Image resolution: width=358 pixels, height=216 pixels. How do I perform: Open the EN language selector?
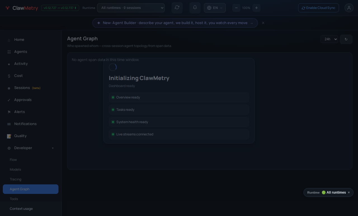(215, 8)
